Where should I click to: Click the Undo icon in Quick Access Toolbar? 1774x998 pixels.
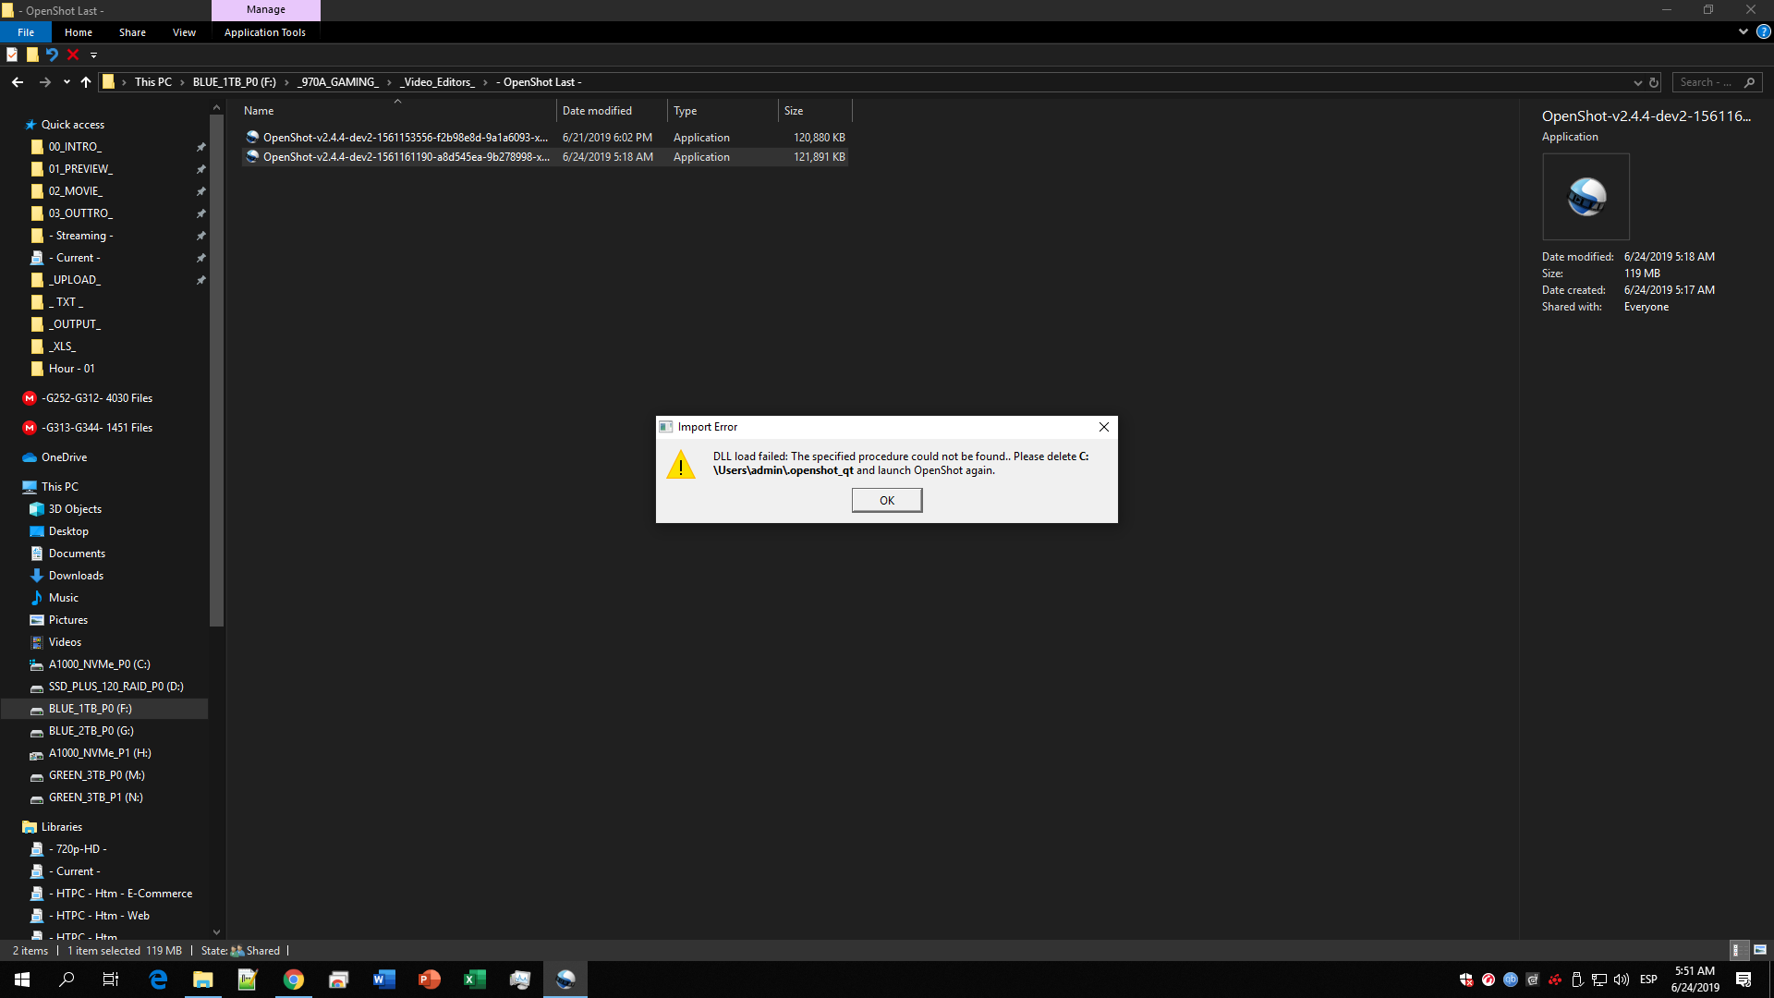coord(52,55)
